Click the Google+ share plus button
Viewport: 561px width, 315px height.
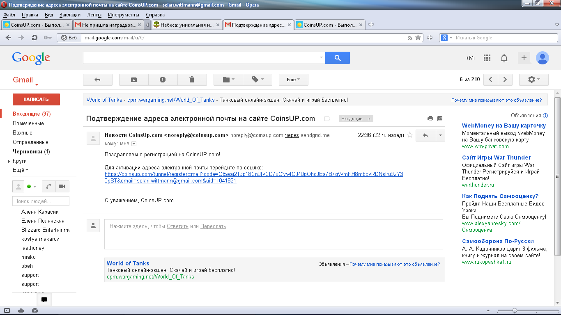(x=524, y=58)
